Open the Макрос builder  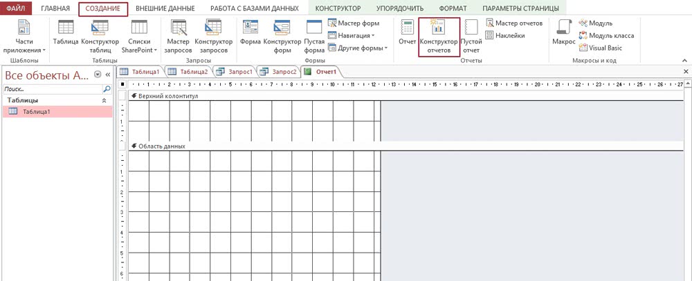click(563, 35)
